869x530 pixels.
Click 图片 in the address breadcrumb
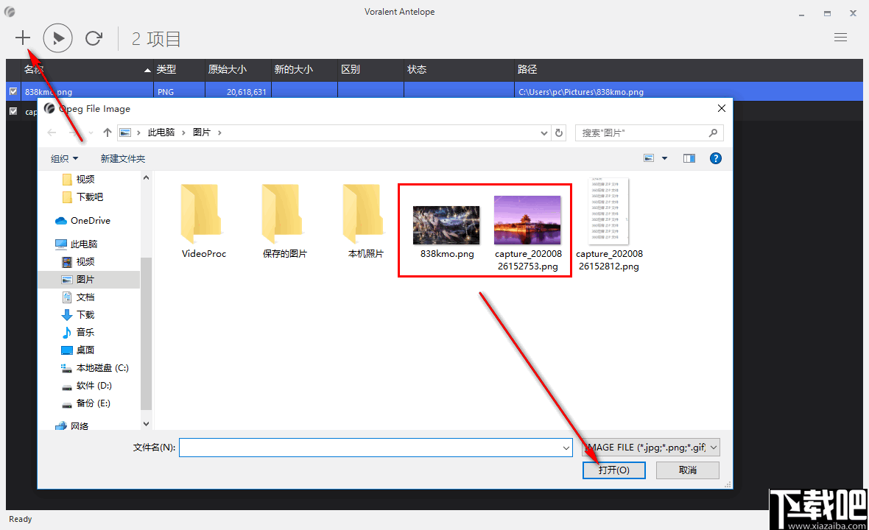(202, 132)
